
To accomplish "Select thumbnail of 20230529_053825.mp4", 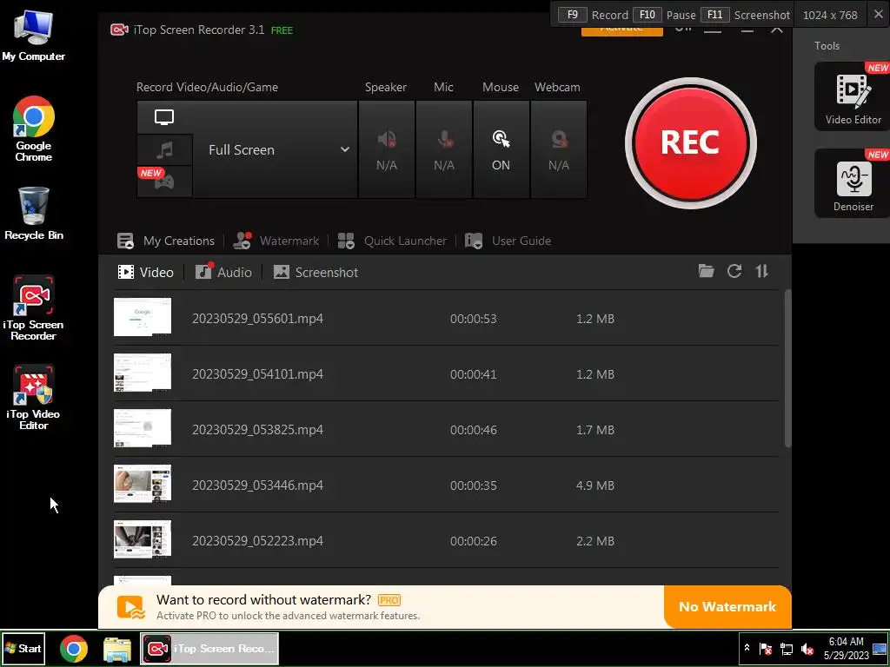I will [x=143, y=428].
